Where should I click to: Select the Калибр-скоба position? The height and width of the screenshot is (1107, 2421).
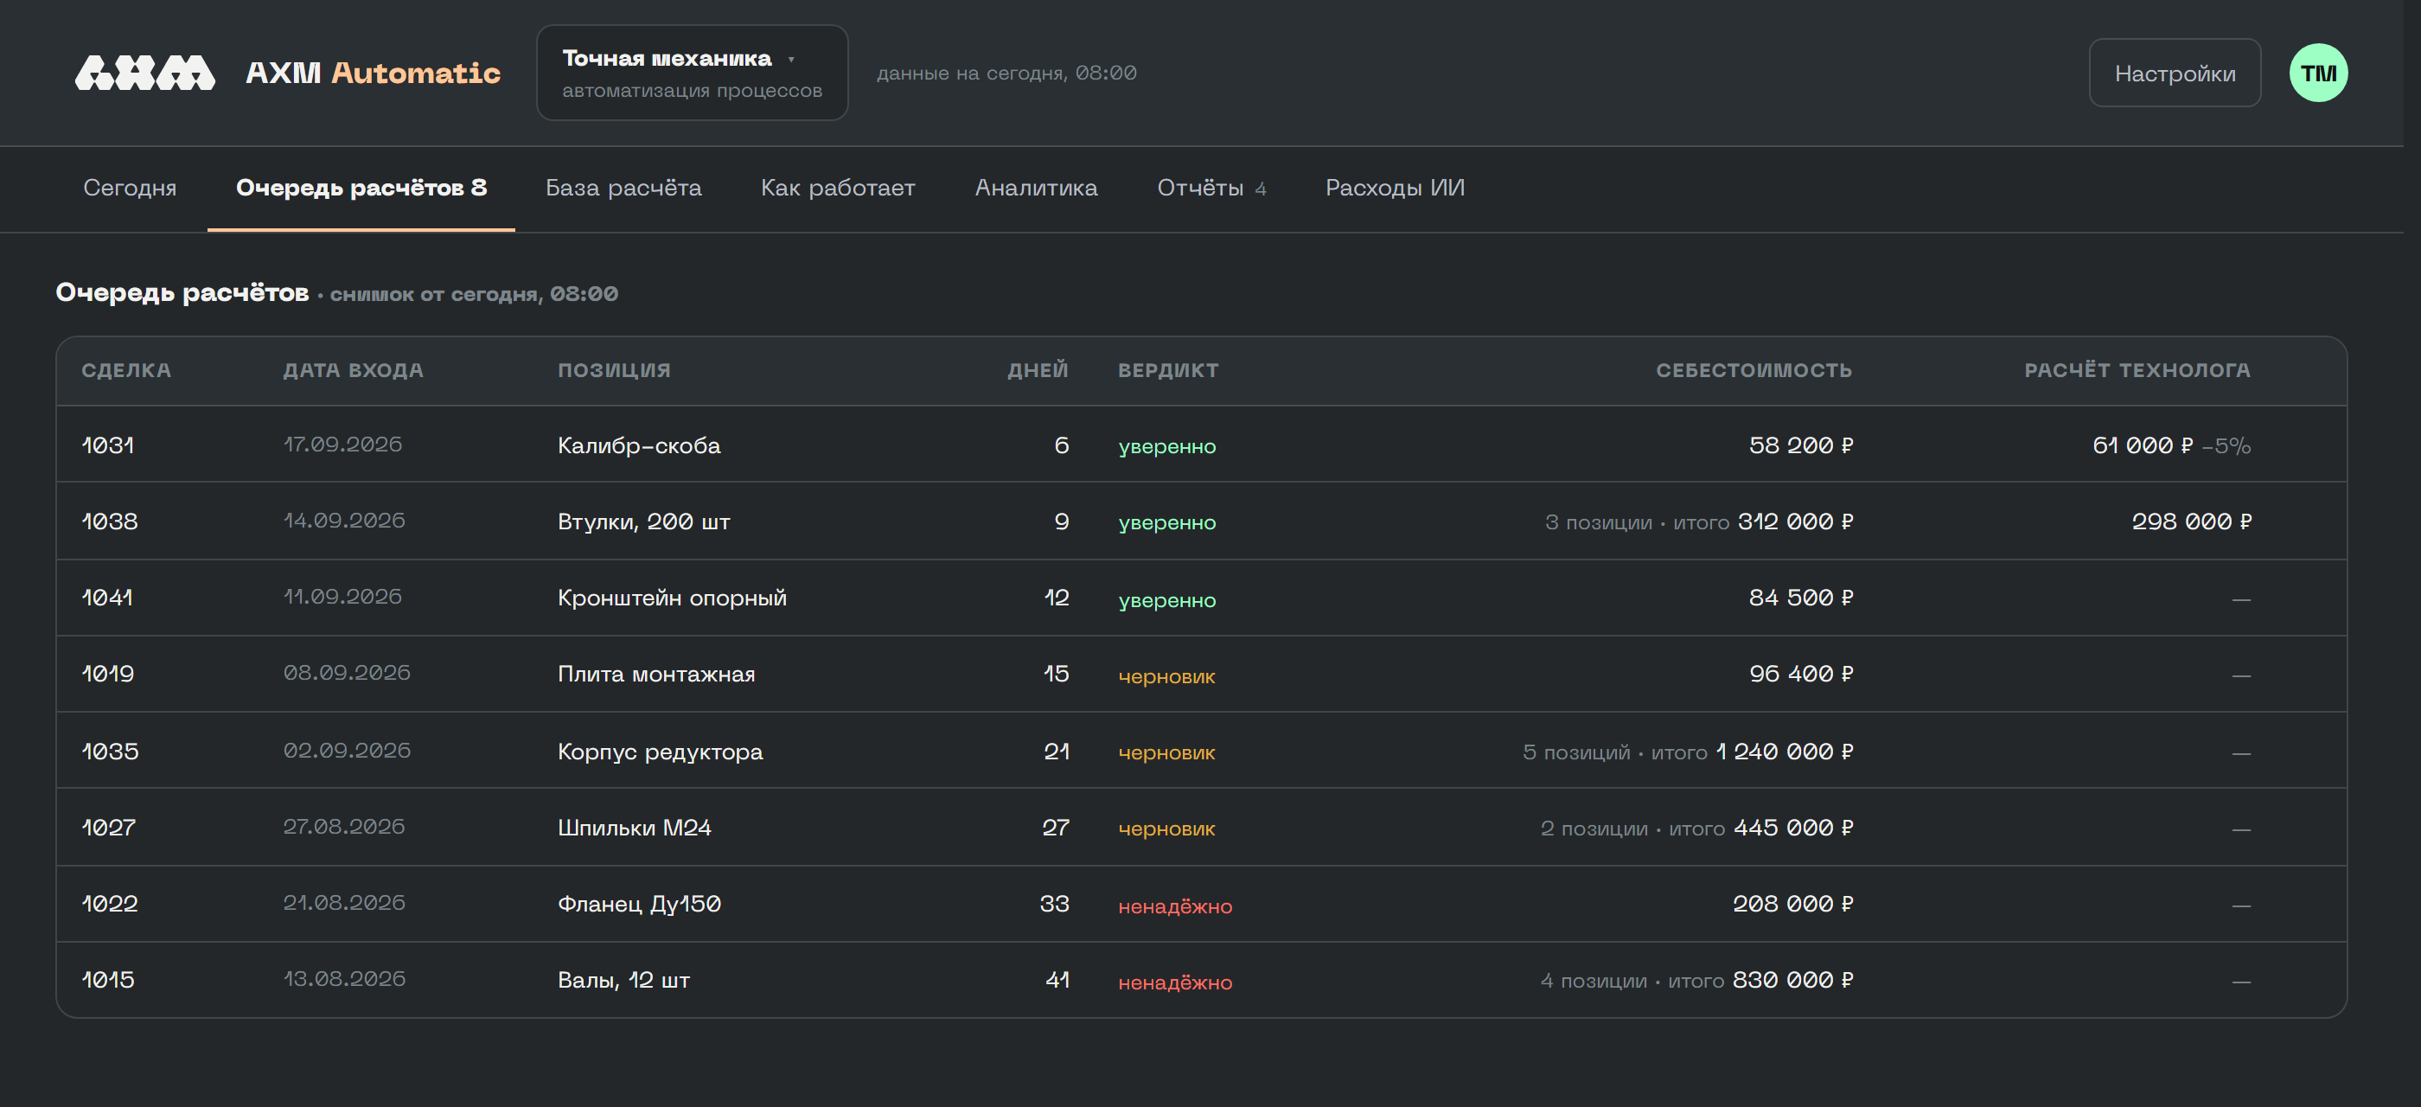point(639,445)
